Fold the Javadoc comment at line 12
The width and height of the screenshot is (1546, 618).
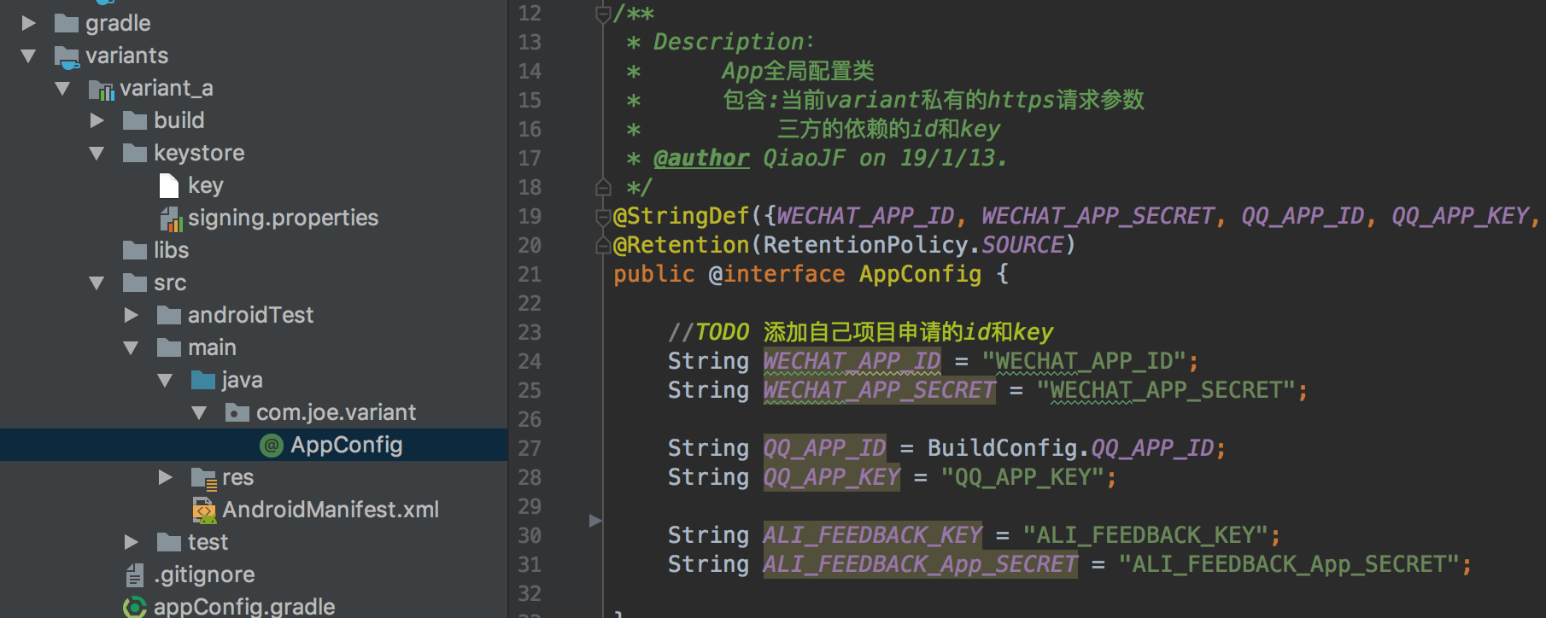coord(603,14)
